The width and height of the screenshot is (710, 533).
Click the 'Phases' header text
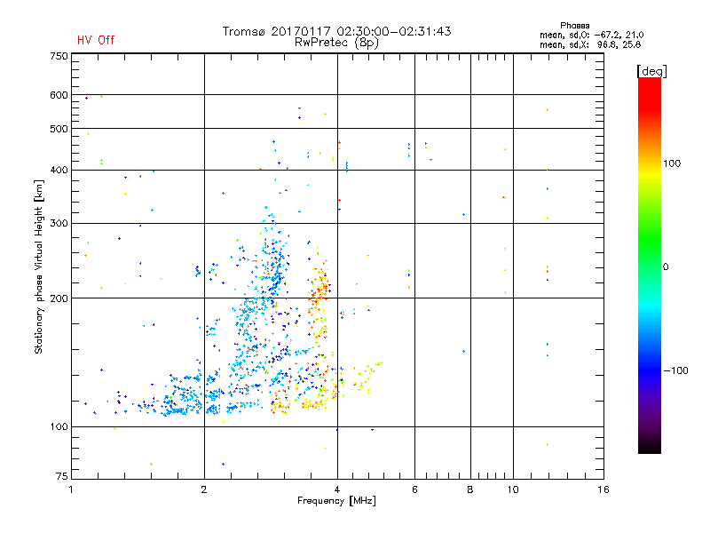[x=574, y=26]
